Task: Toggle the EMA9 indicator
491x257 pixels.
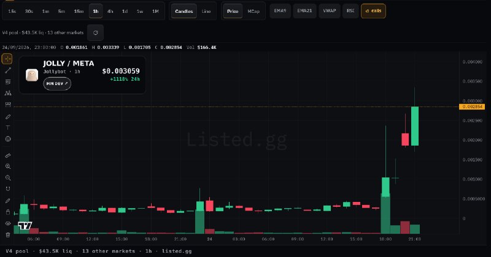Action: coord(280,11)
